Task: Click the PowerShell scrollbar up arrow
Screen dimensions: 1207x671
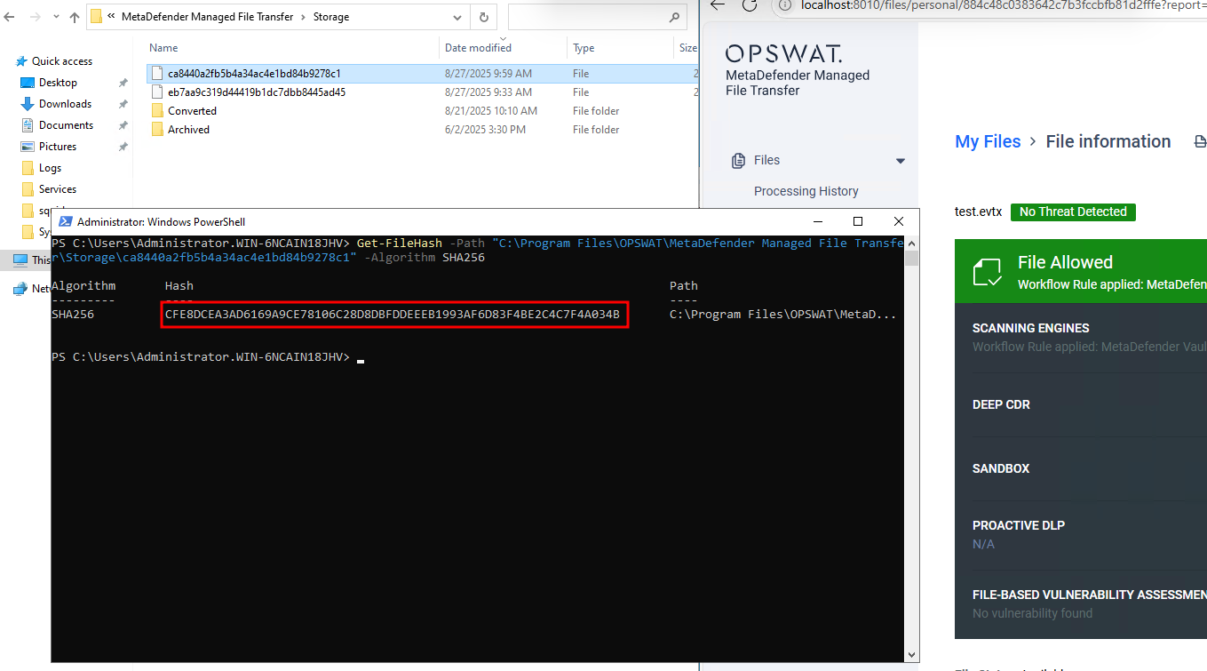Action: tap(911, 243)
